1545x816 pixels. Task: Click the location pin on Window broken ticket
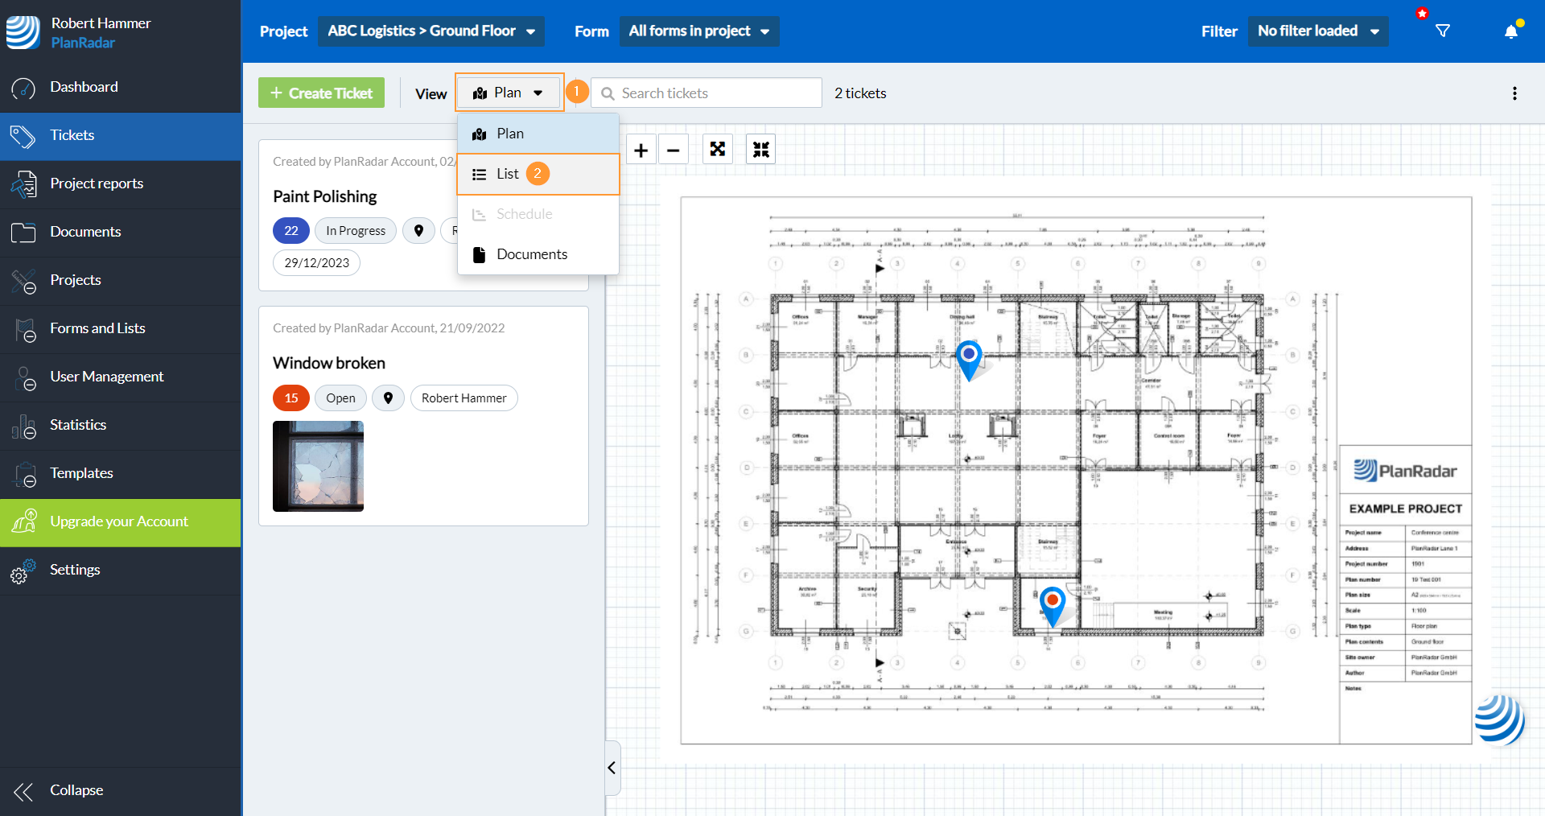tap(388, 398)
